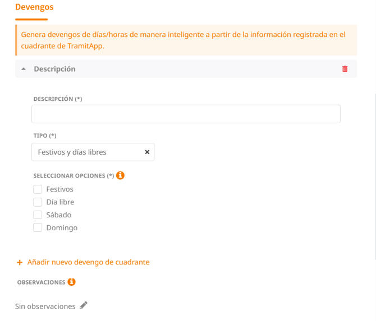Click the plus icon before Añadir nuevo devengo
The image size is (376, 321).
click(20, 262)
